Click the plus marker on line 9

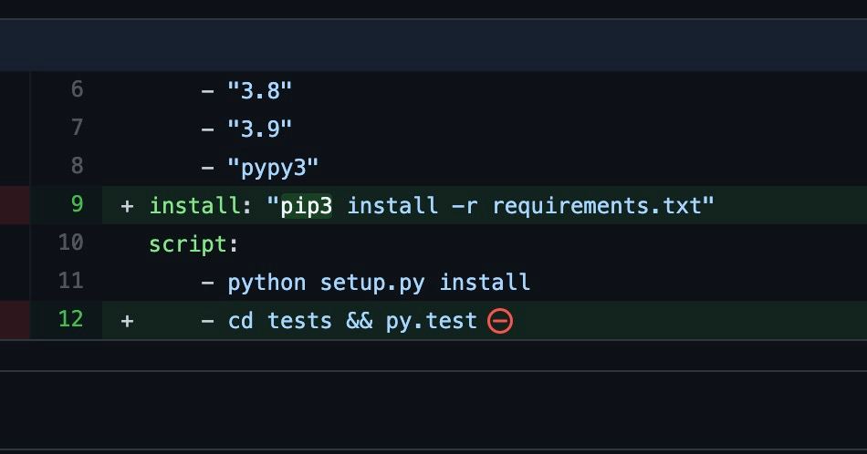point(127,206)
